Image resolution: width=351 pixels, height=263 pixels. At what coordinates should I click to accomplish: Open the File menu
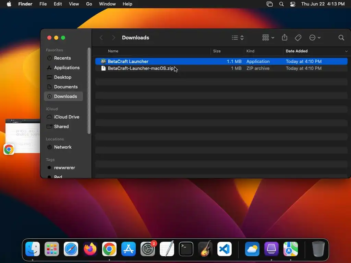[x=43, y=4]
